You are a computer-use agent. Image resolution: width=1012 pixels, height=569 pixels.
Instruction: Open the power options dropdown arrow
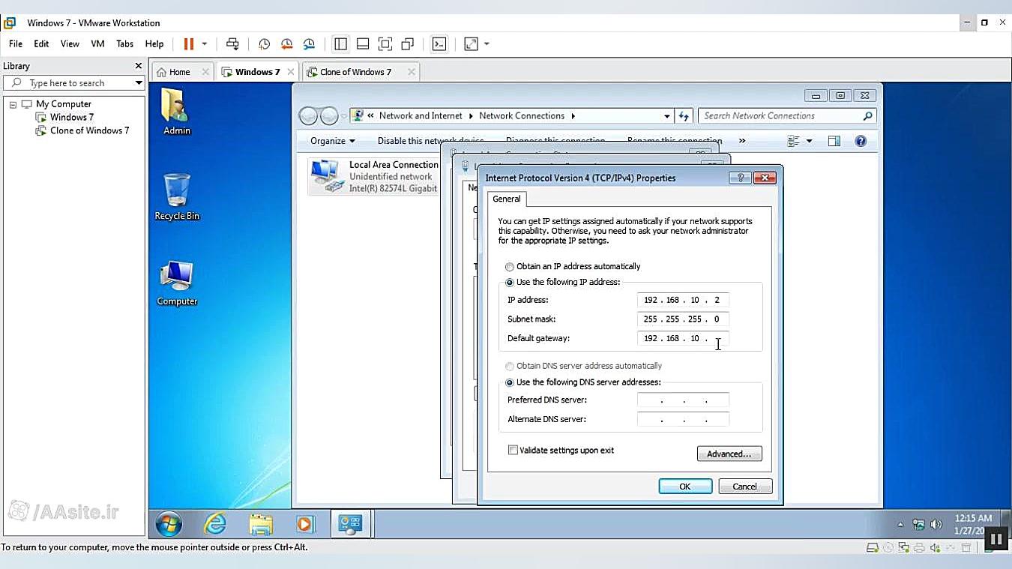click(x=204, y=44)
